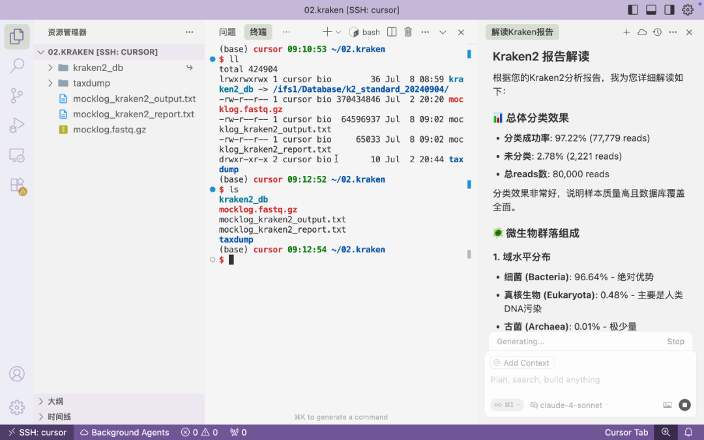Open Background Agents in status bar

tap(125, 432)
